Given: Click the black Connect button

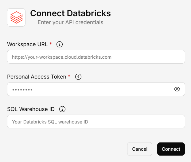Looking at the screenshot, I should 171,149.
